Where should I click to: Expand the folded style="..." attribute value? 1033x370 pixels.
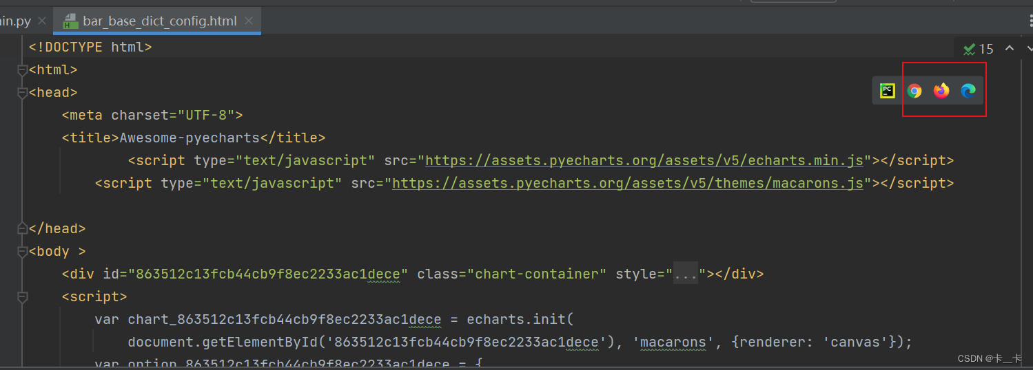pos(686,274)
